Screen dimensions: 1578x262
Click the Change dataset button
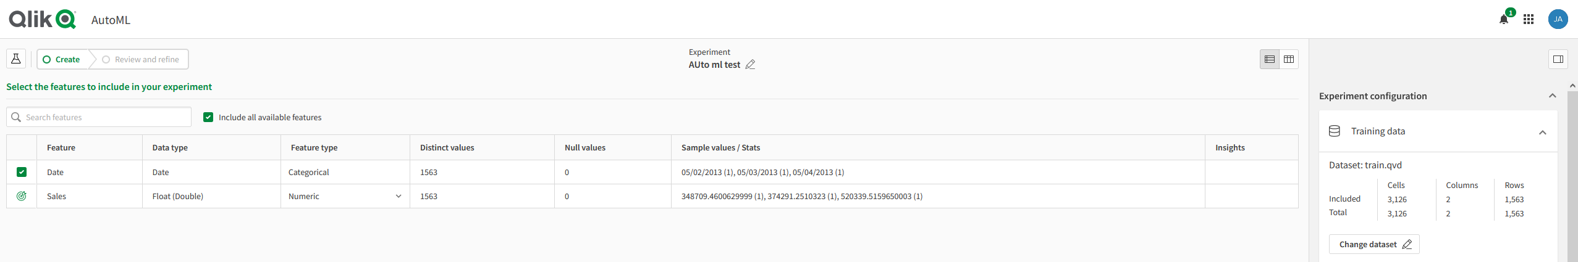pos(1374,244)
